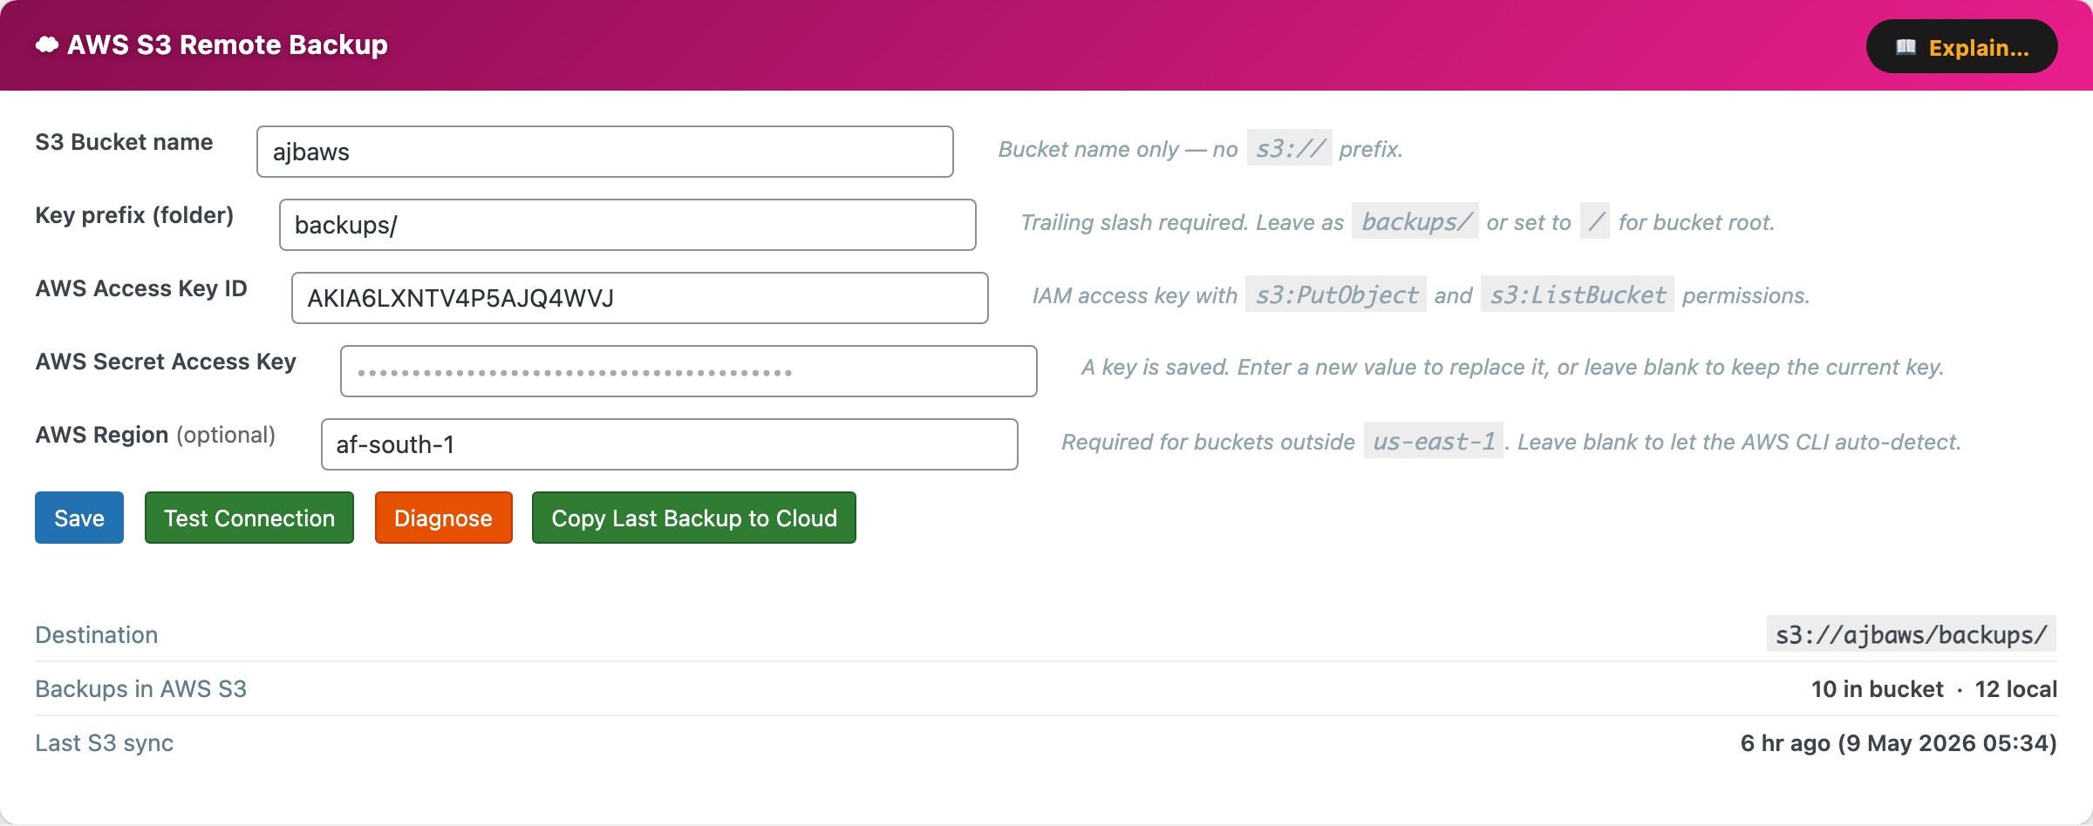
Task: Run Test Connection
Action: coord(249,518)
